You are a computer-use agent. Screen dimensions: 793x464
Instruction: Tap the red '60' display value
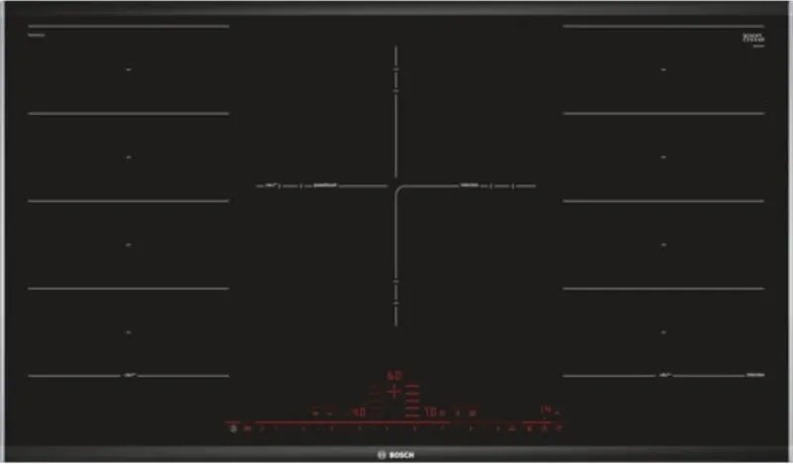(x=394, y=376)
